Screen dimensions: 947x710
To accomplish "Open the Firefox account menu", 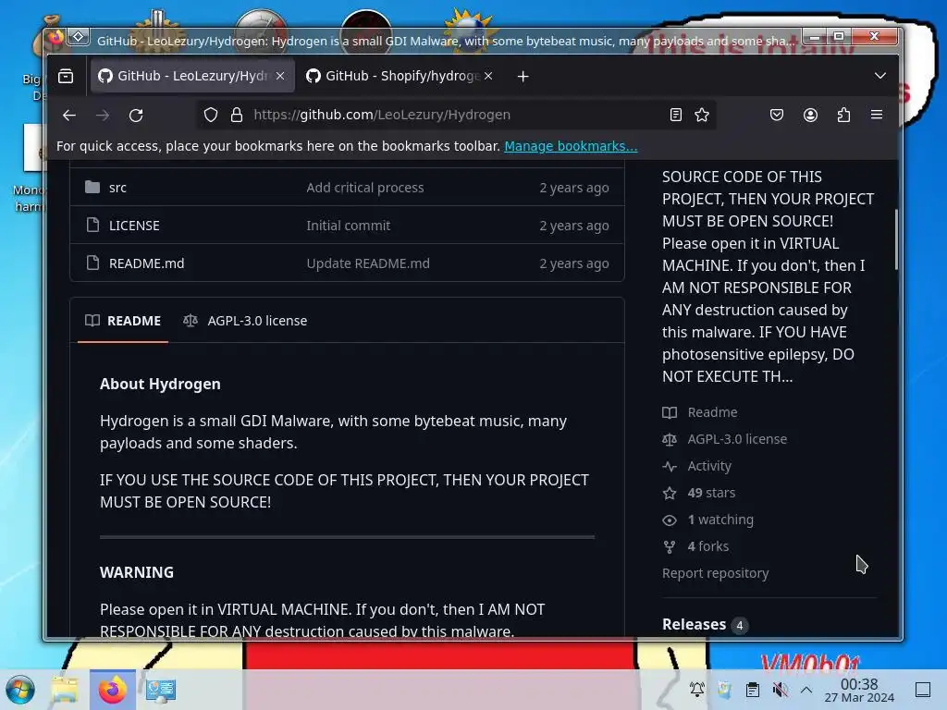I will [x=810, y=115].
